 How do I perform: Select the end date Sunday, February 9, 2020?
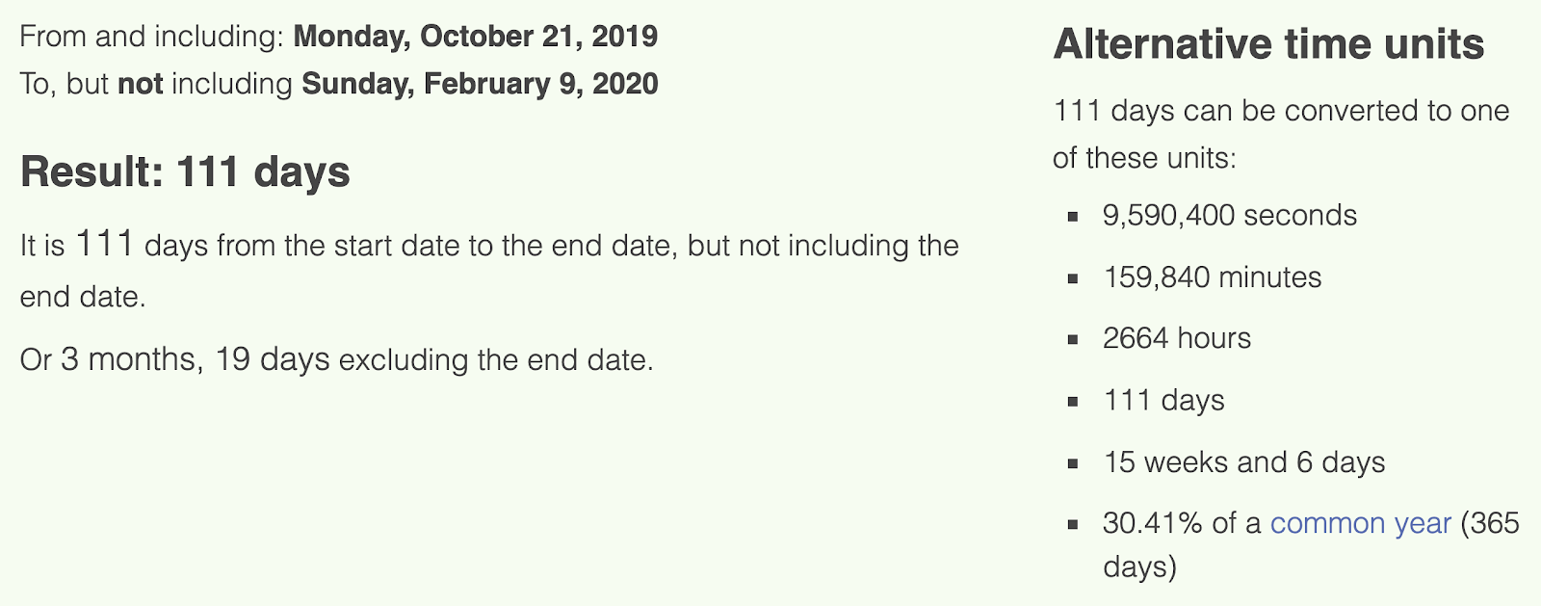click(480, 84)
